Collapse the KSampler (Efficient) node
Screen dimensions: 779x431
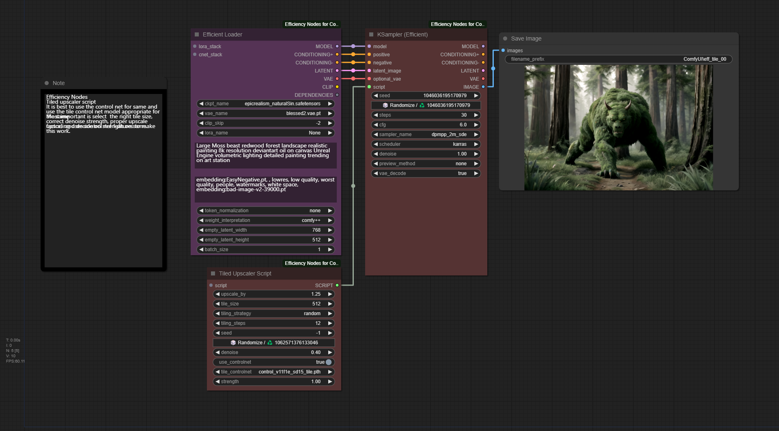(x=371, y=35)
